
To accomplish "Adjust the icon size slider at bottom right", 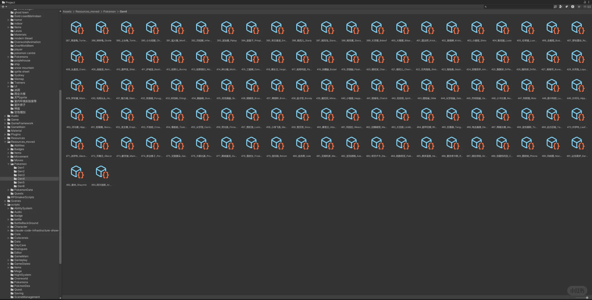I will pos(587,297).
